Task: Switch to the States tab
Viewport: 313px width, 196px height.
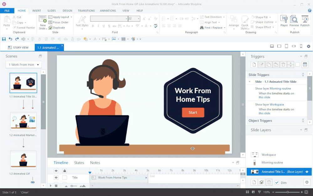Action: 79,163
